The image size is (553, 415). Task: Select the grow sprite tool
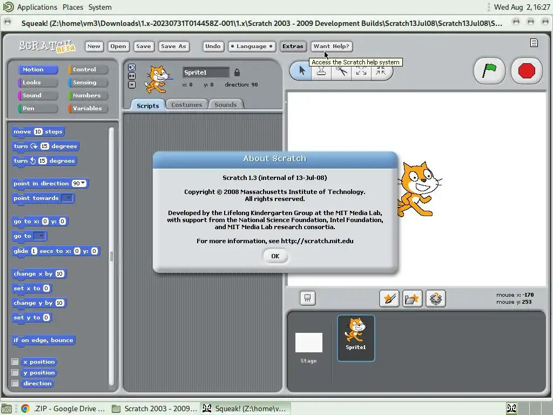pos(361,72)
